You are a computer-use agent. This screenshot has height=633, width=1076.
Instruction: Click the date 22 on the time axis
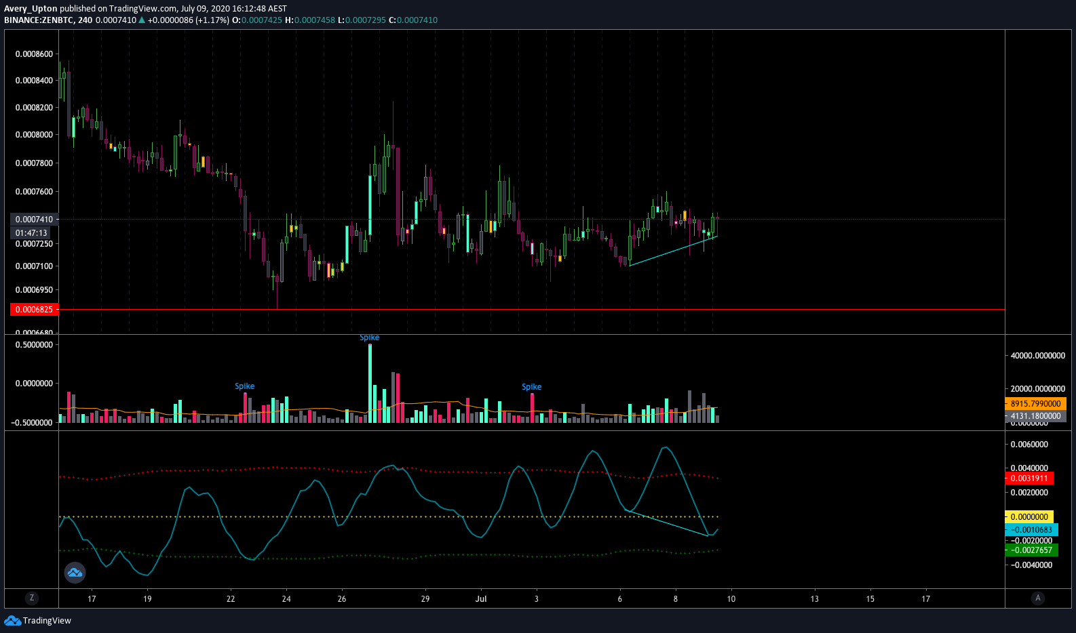click(231, 599)
